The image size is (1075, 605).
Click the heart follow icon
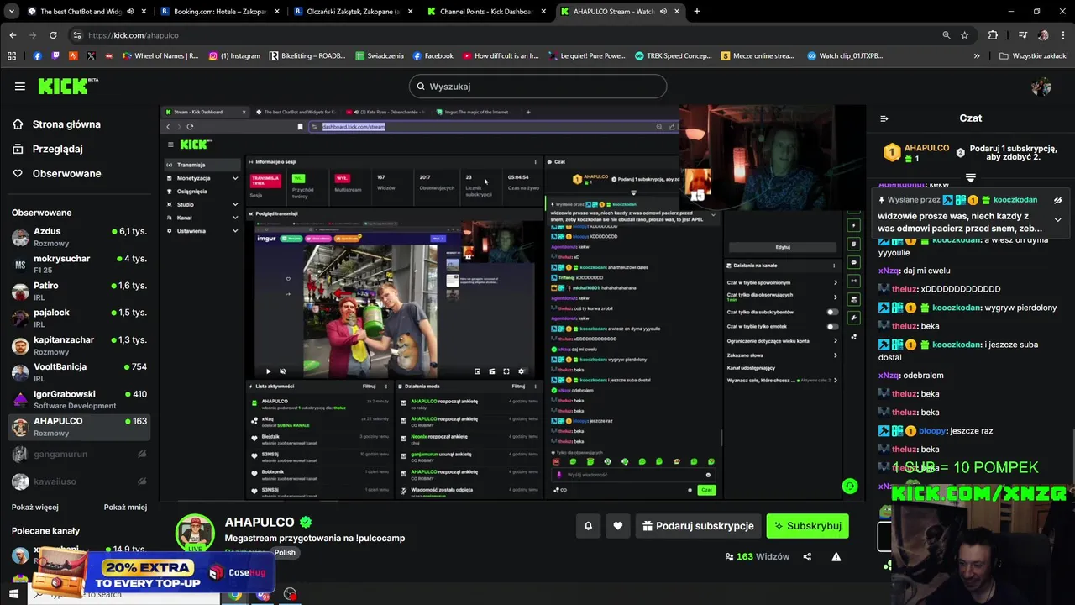618,526
